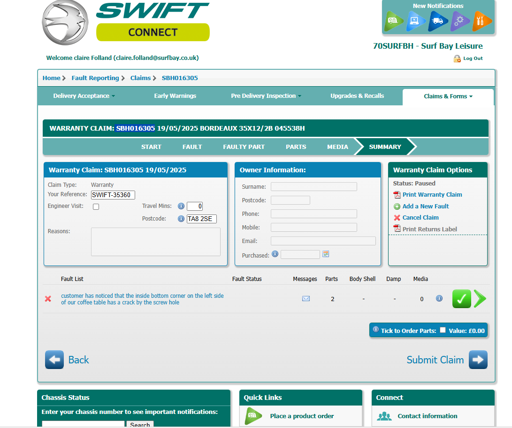Click the Claims breadcrumb link

140,78
